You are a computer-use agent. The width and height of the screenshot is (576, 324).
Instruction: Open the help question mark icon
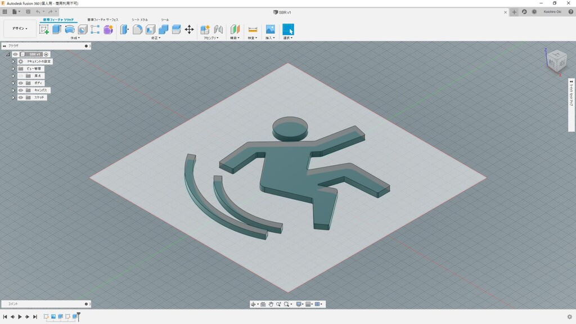[x=570, y=12]
